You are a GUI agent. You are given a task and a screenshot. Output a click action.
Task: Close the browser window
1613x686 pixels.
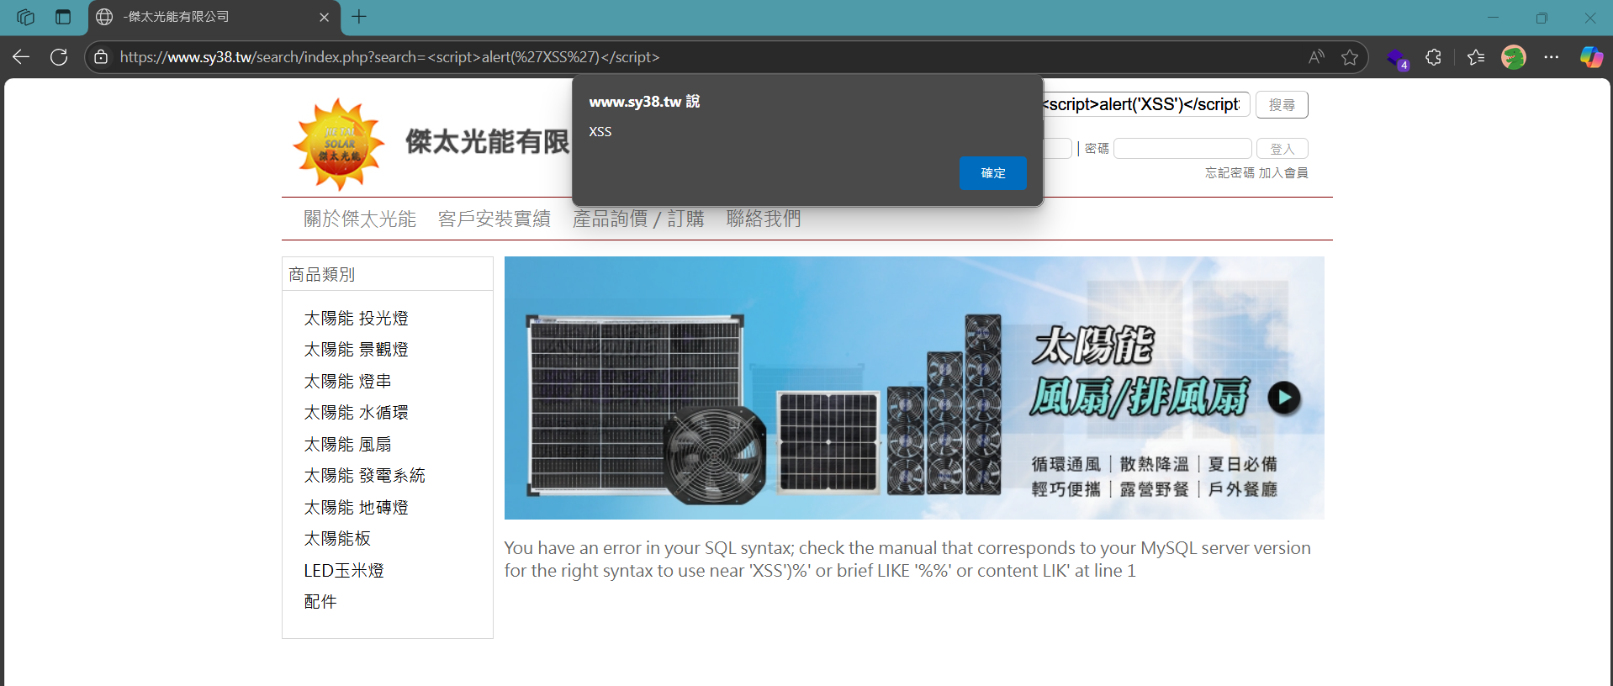(1590, 17)
